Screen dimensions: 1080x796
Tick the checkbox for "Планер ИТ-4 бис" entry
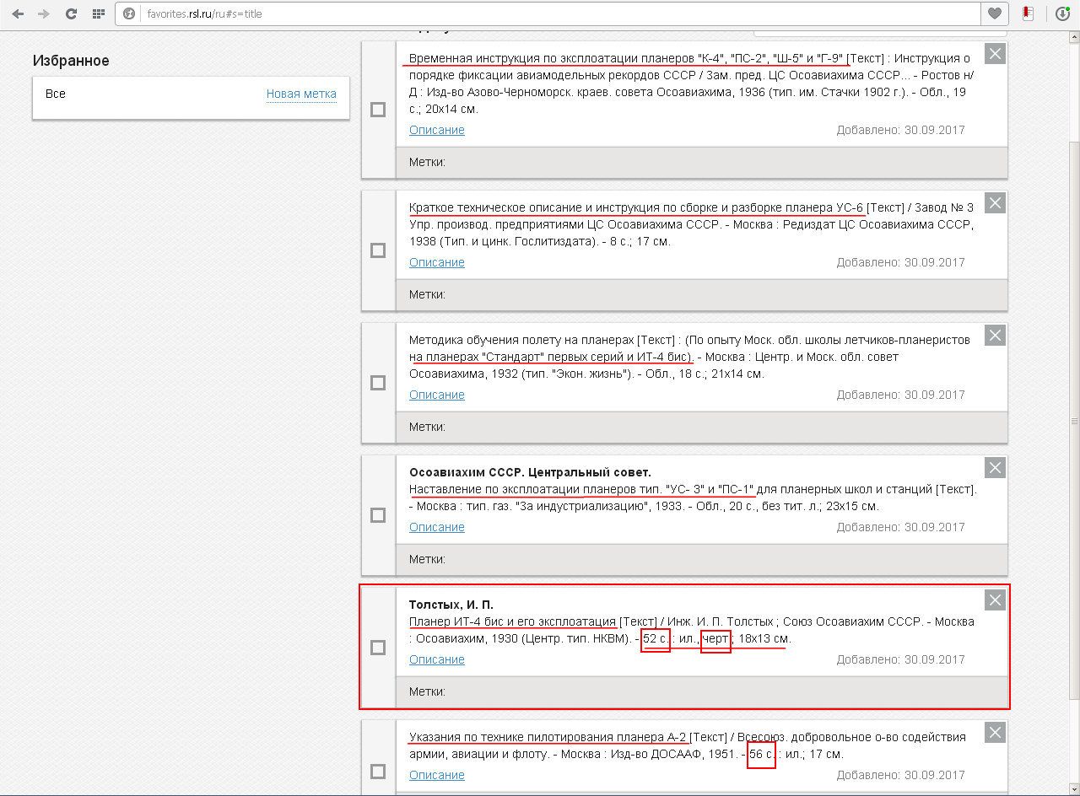pyautogui.click(x=378, y=648)
